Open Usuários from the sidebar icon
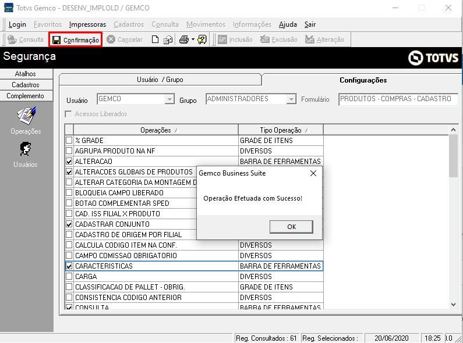The image size is (463, 343). (x=26, y=149)
